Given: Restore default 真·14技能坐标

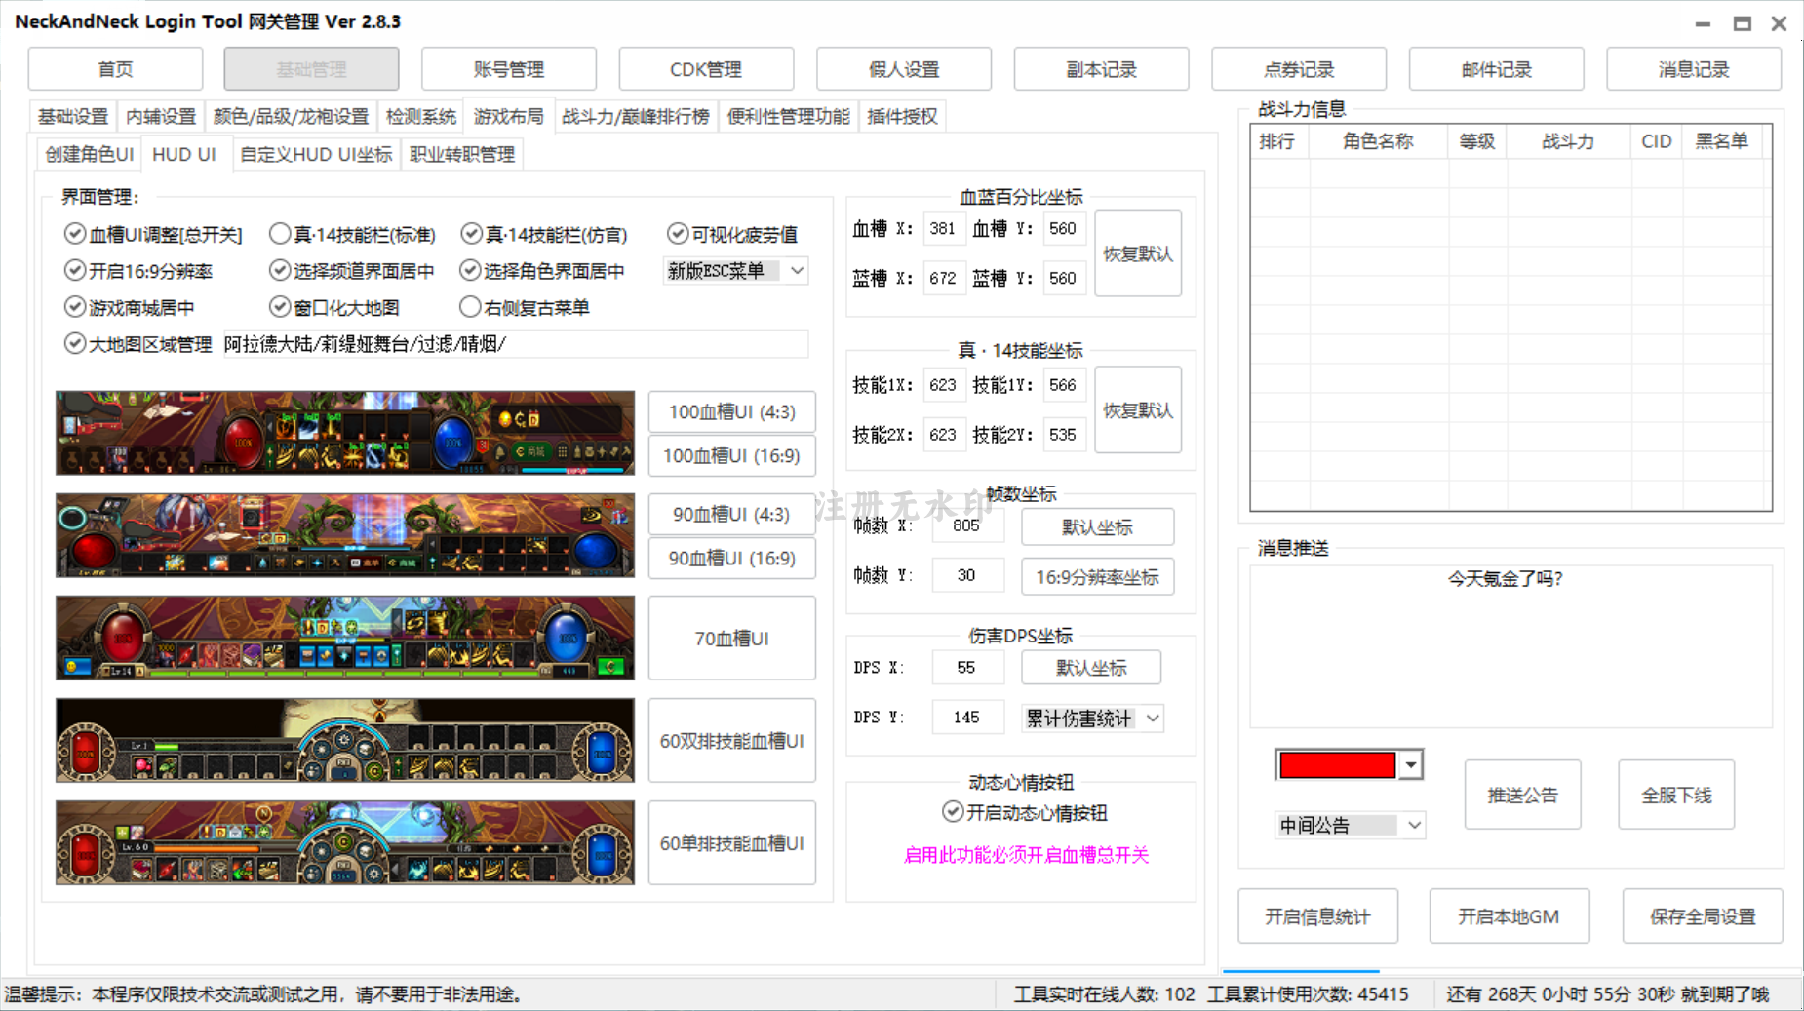Looking at the screenshot, I should [1138, 409].
